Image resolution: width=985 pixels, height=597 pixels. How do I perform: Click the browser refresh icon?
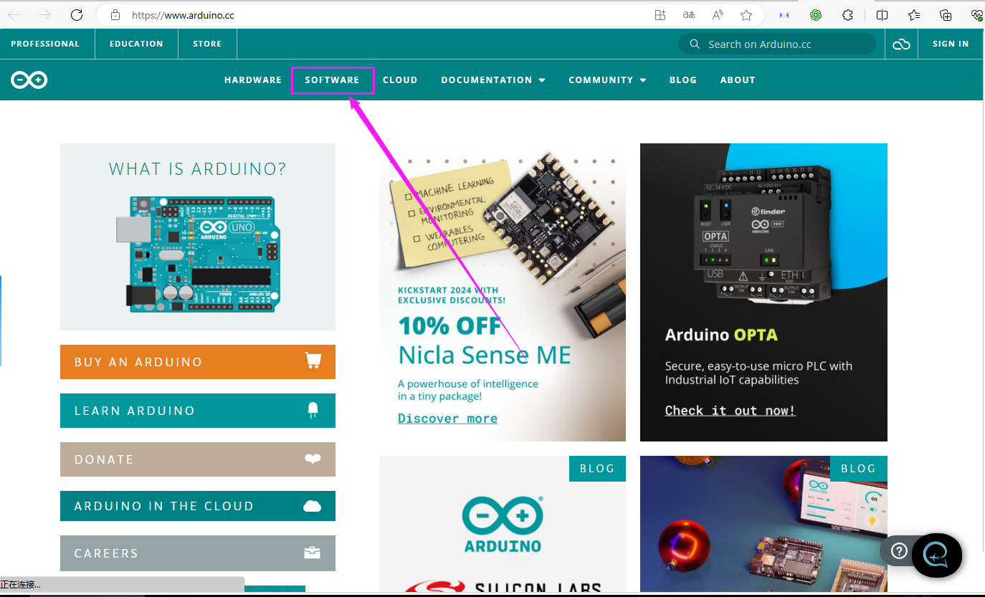point(77,14)
